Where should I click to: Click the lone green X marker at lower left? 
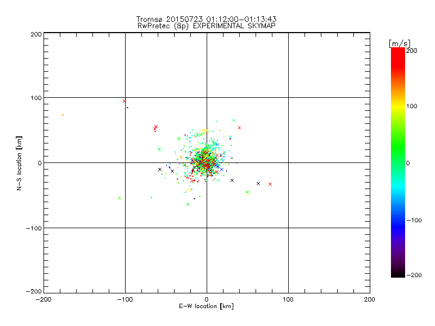(120, 198)
